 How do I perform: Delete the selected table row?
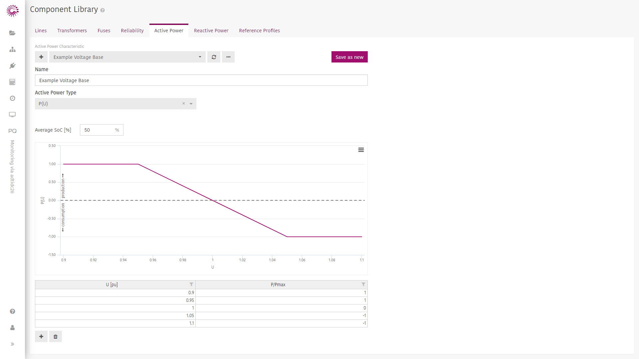pyautogui.click(x=56, y=336)
